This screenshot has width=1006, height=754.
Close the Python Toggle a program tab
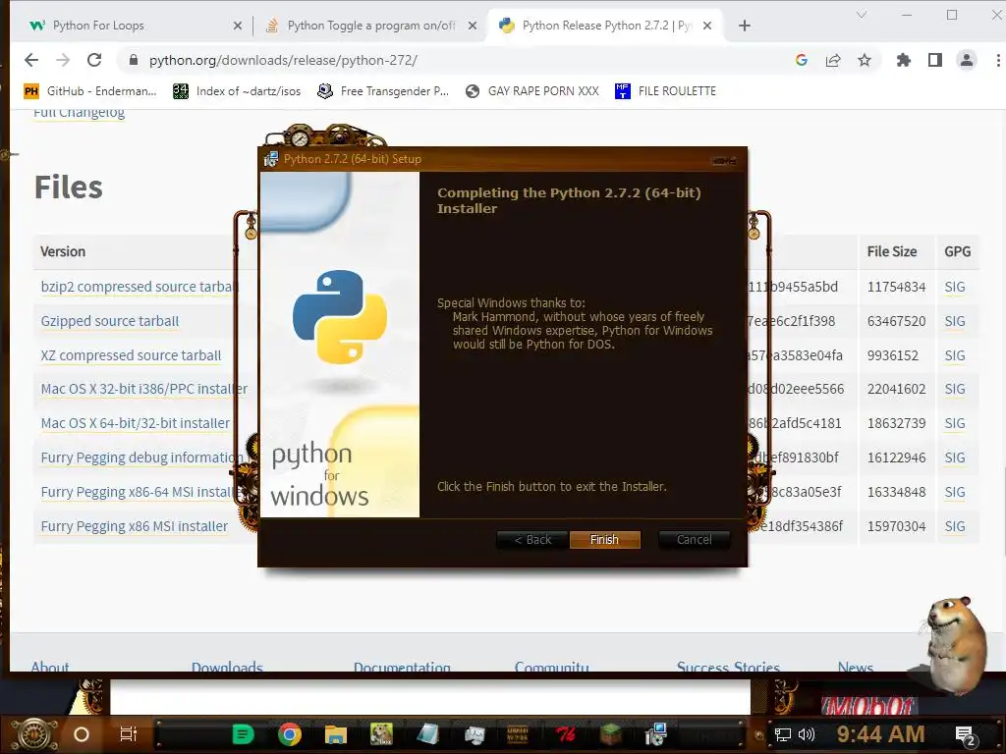tap(473, 26)
